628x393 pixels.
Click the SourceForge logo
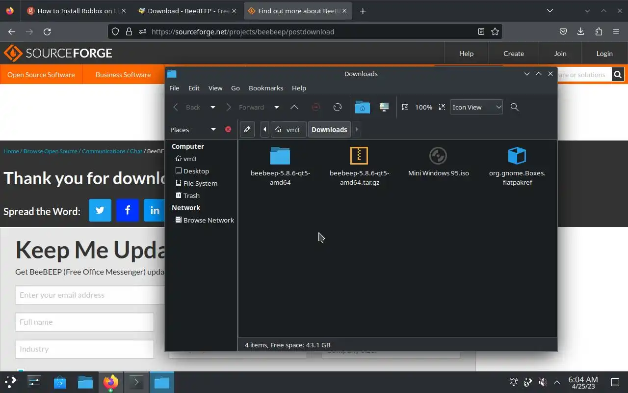pyautogui.click(x=58, y=53)
